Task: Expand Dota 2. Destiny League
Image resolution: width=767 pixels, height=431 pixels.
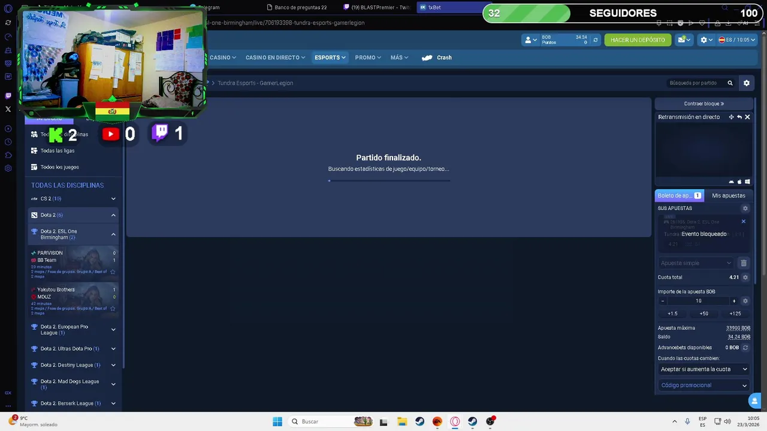Action: [x=73, y=365]
